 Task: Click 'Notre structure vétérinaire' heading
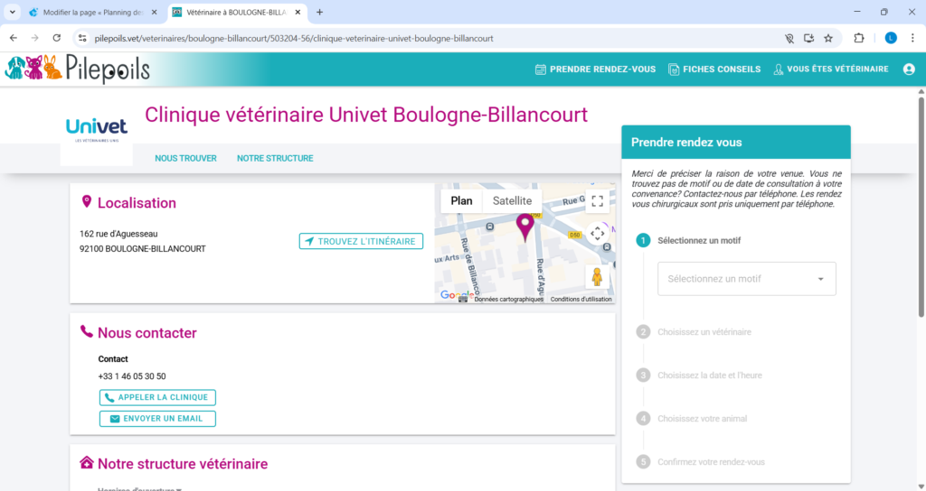pos(183,464)
